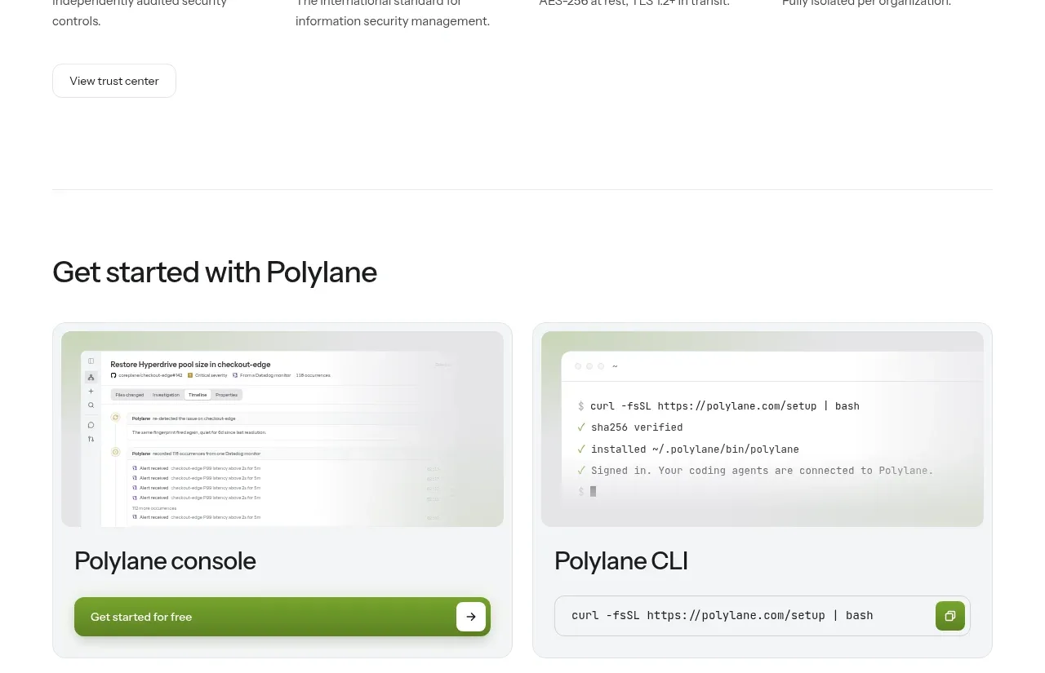Click the curl command line in the terminal preview
Screen dimensions: 1045x673
718,405
